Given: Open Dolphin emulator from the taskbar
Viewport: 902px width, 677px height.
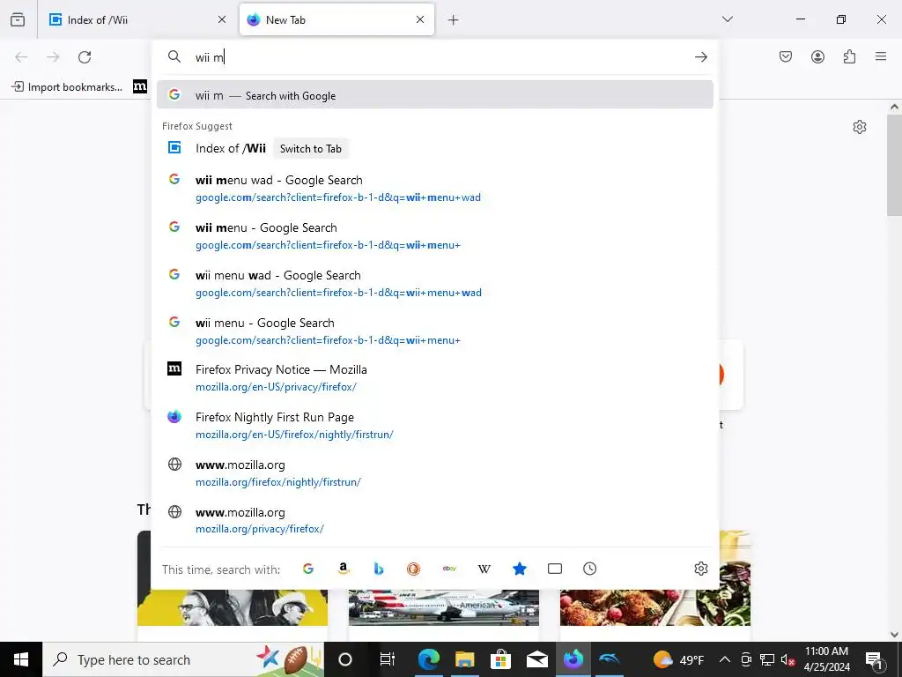Looking at the screenshot, I should coord(610,659).
